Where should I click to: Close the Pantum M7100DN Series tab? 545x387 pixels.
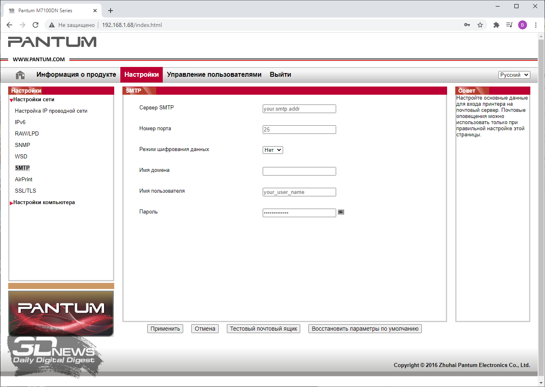pyautogui.click(x=95, y=11)
